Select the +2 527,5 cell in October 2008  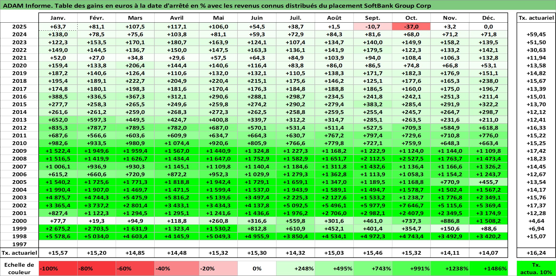(x=411, y=159)
